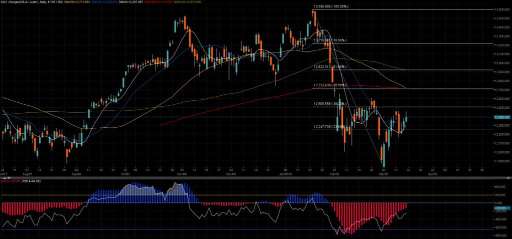
Task: Click the SMA50=12,713.483 legend label
Action: pyautogui.click(x=77, y=2)
